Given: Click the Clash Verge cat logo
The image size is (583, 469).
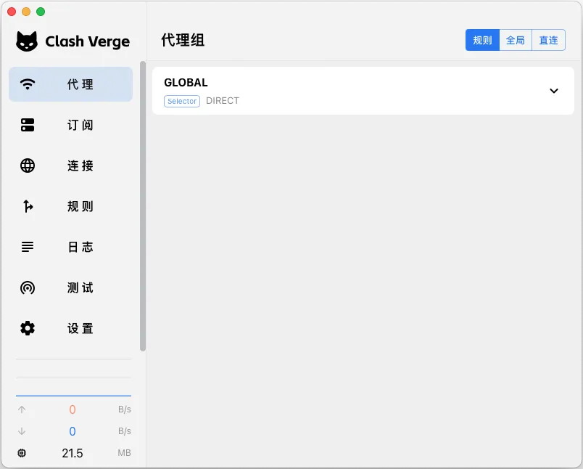Looking at the screenshot, I should [25, 42].
